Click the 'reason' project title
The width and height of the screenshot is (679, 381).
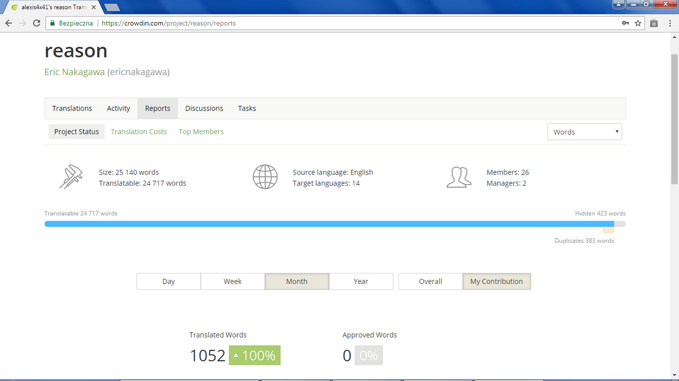76,51
